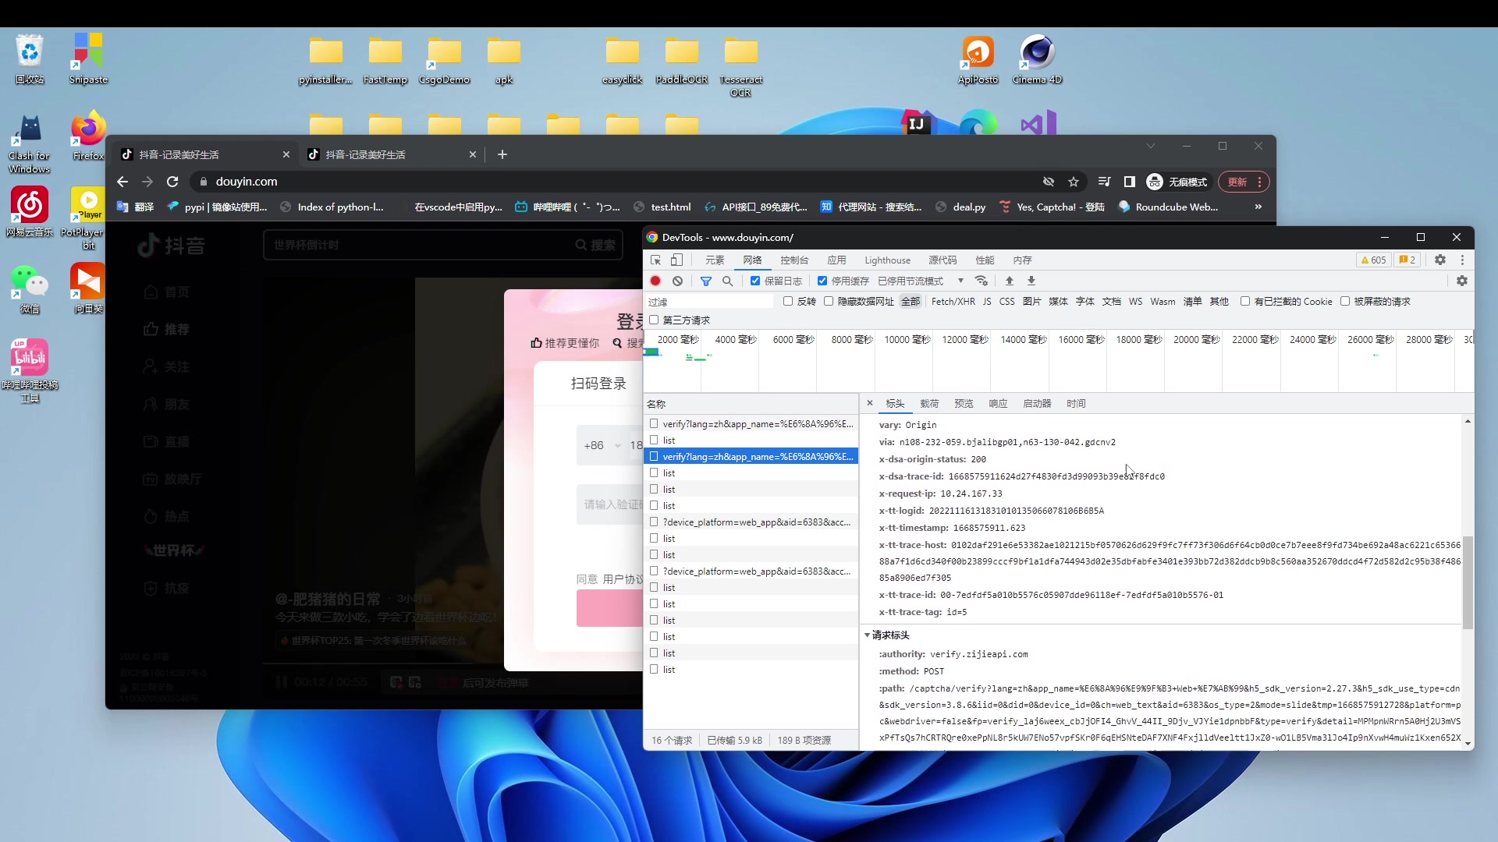Open the Cinema 4D desktop shortcut
The height and width of the screenshot is (842, 1498).
[1037, 59]
